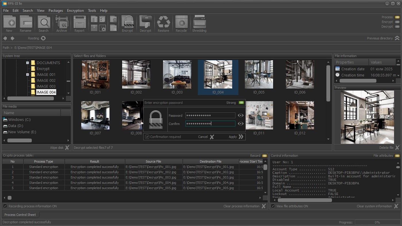
Task: Open the Encryption menu
Action: (x=75, y=11)
